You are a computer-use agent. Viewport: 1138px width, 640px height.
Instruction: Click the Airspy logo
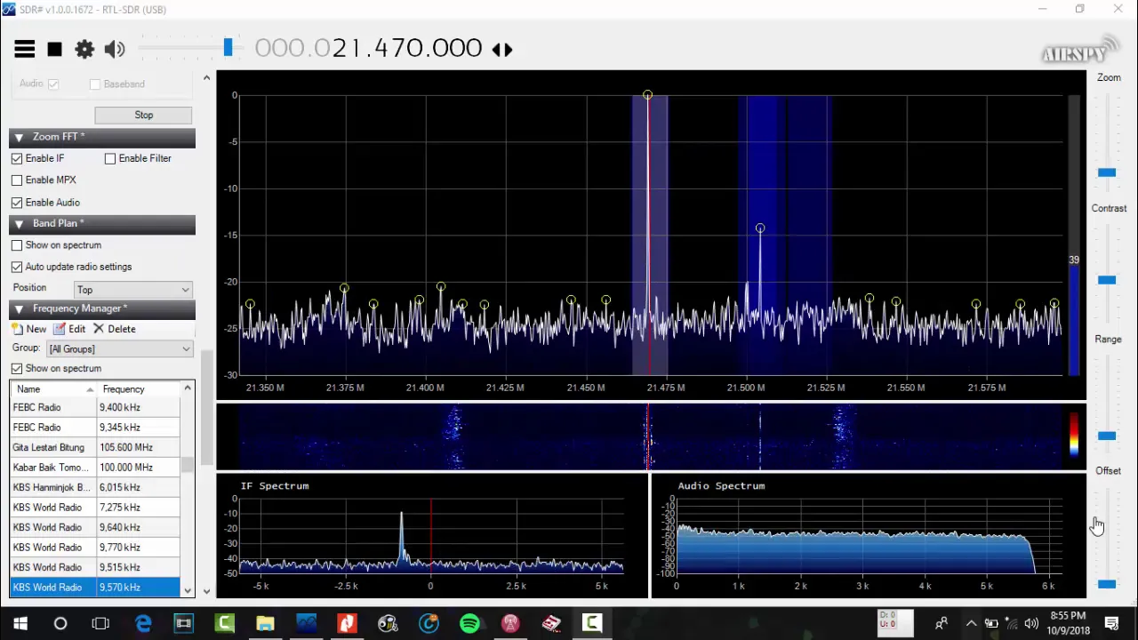pyautogui.click(x=1079, y=51)
